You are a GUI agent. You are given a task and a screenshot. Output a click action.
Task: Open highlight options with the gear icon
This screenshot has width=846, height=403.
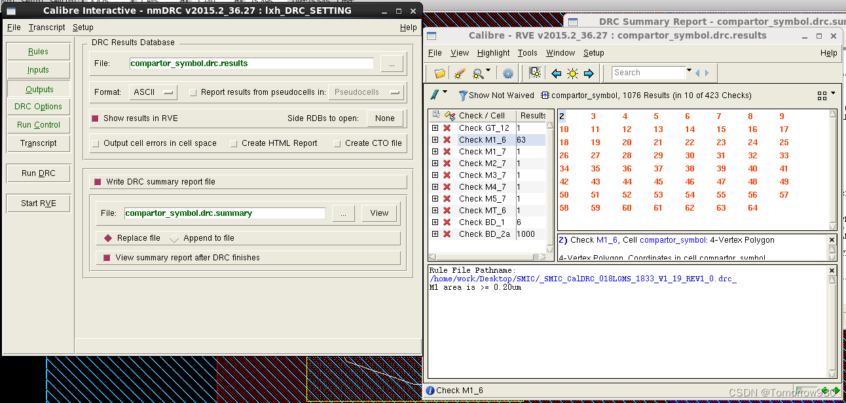pos(507,73)
